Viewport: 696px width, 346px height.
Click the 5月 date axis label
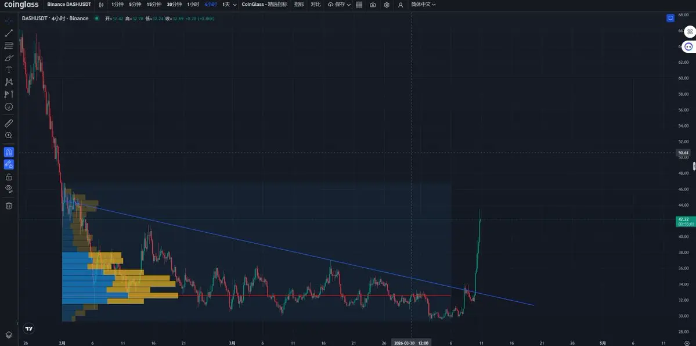[x=603, y=343]
